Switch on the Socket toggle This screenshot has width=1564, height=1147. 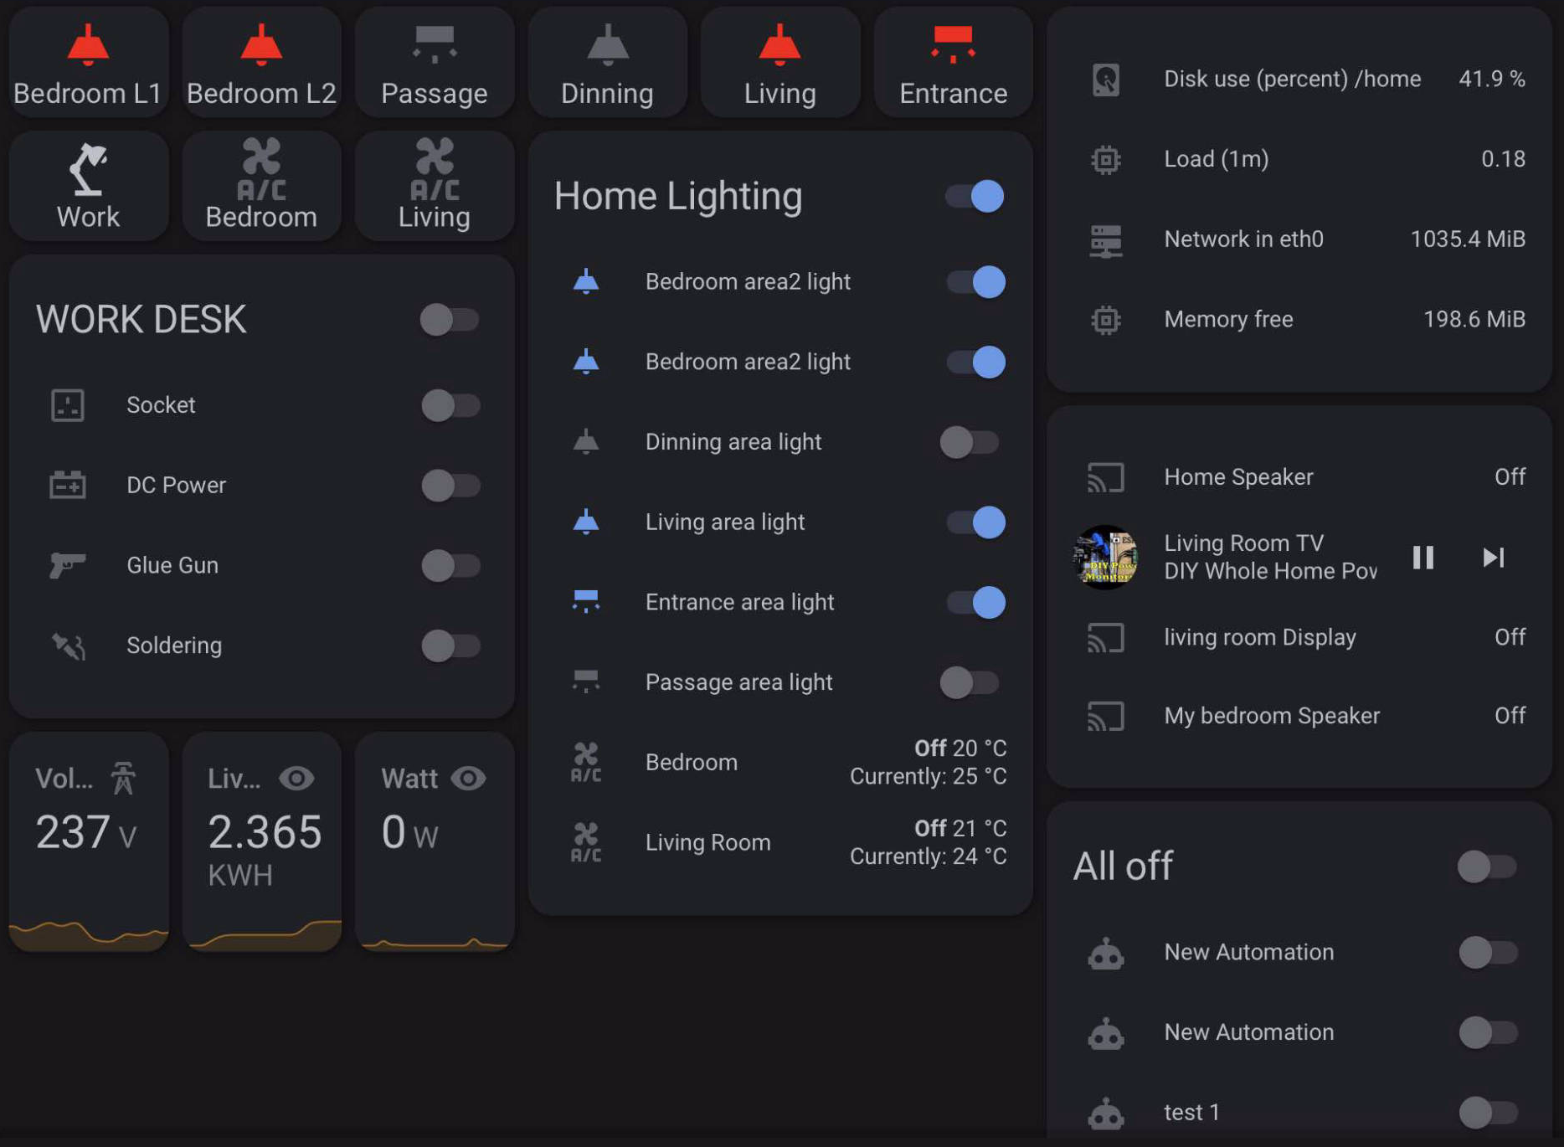[x=450, y=406]
